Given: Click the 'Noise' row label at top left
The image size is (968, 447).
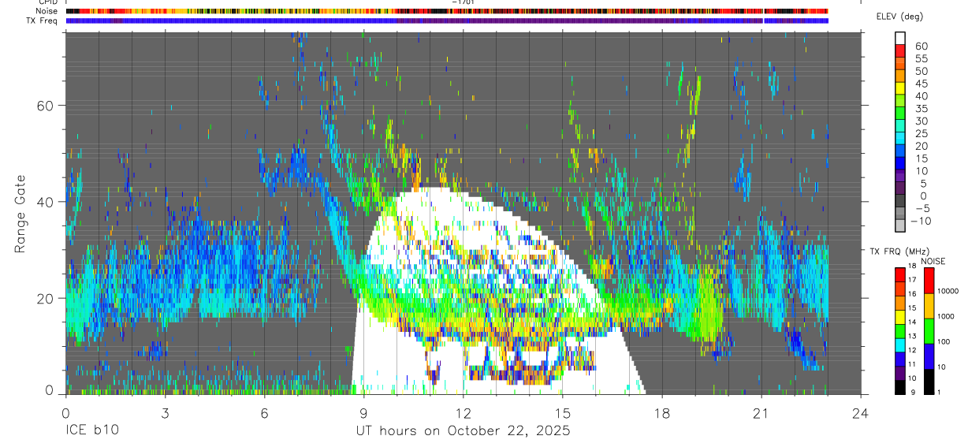Looking at the screenshot, I should coord(45,11).
